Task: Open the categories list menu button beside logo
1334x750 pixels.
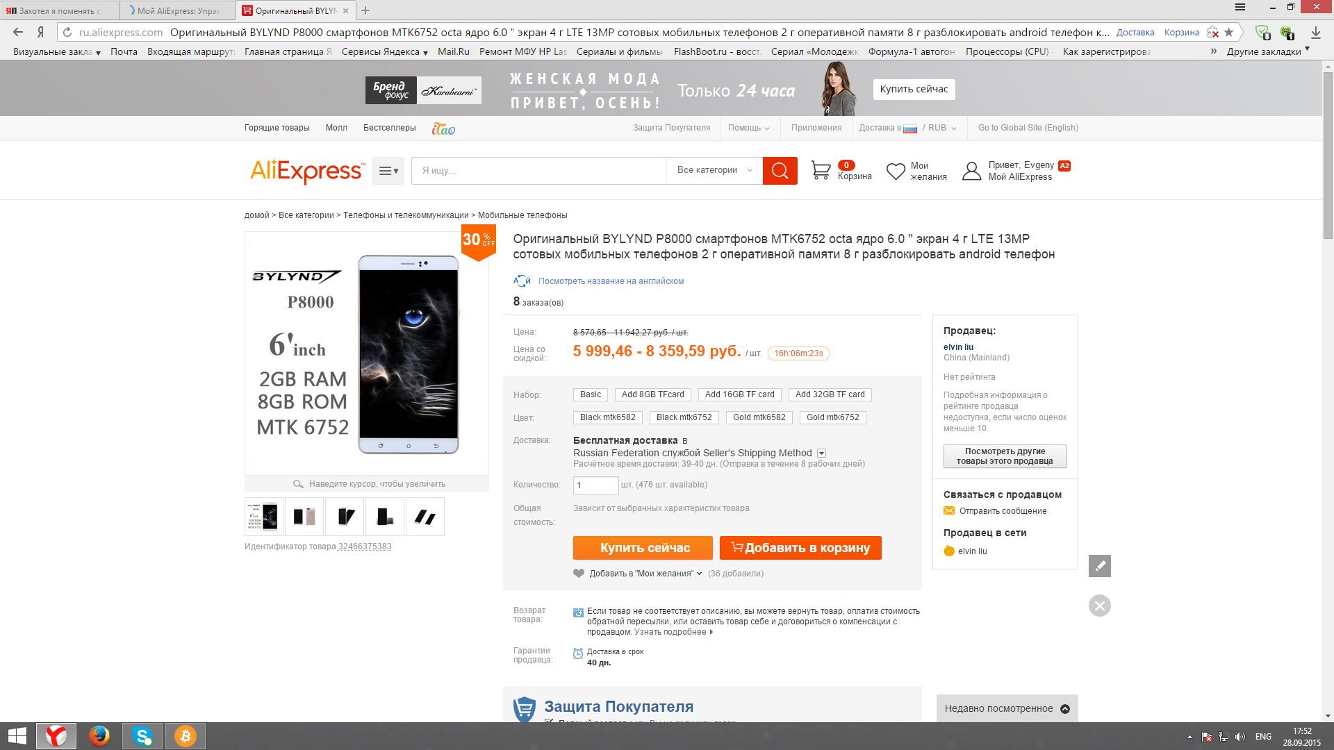Action: [388, 171]
